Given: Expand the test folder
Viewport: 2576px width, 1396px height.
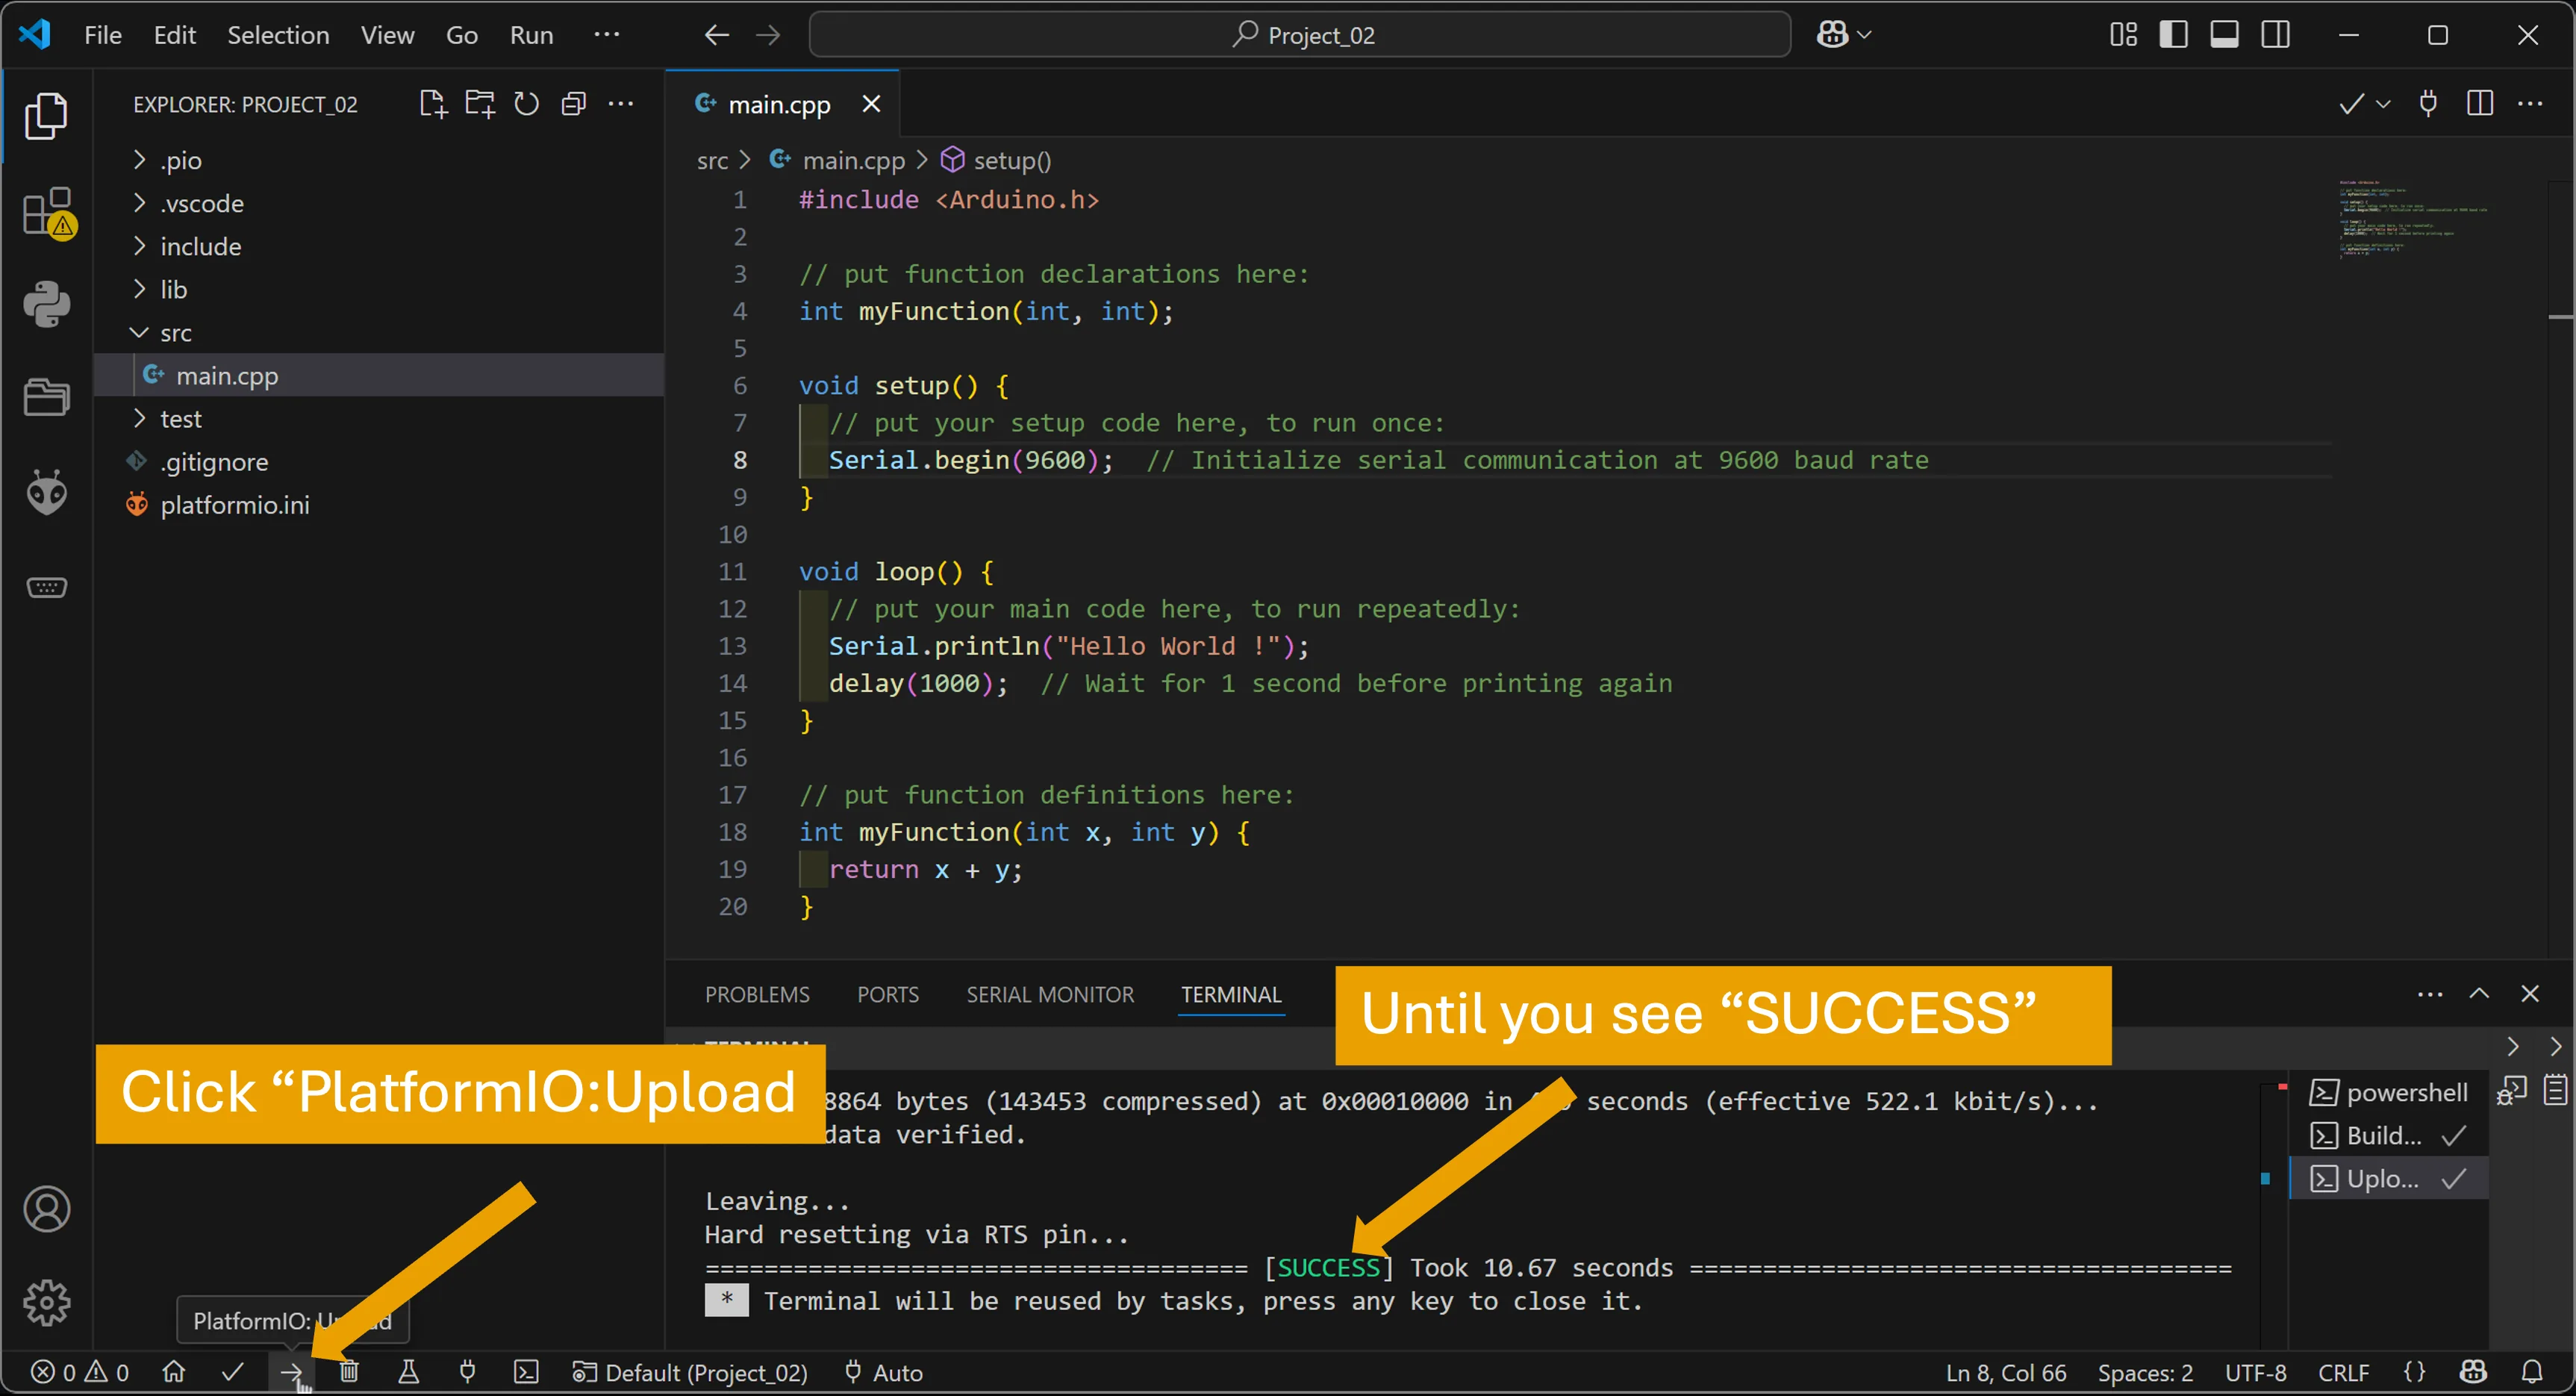Looking at the screenshot, I should [x=379, y=418].
